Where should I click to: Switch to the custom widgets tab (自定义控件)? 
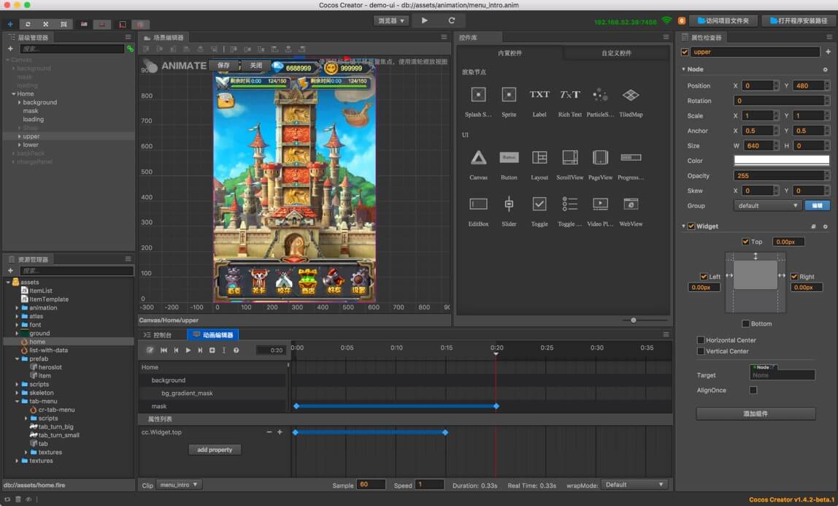[x=616, y=53]
